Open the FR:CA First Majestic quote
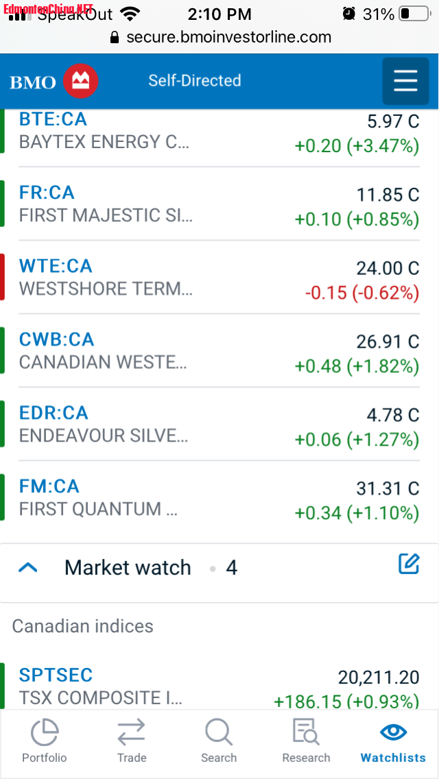 (x=219, y=204)
